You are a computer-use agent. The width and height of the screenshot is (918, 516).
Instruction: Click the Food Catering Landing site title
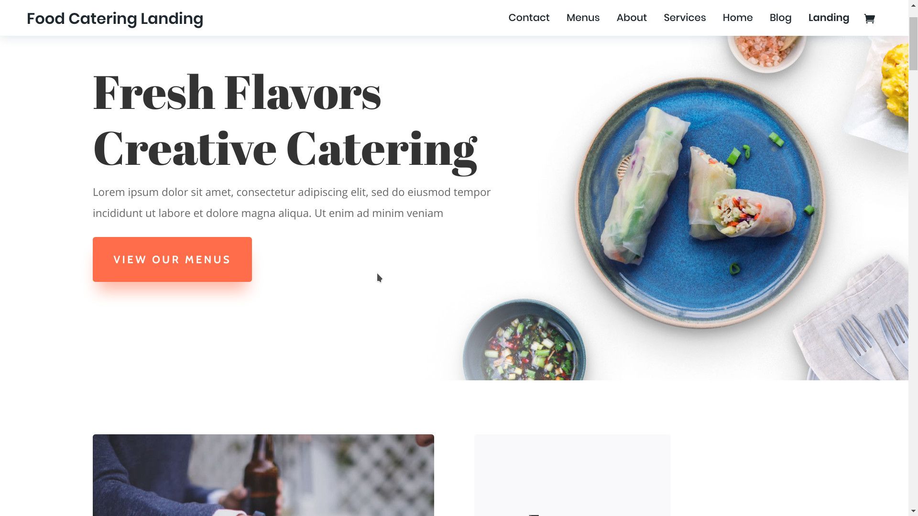(x=115, y=19)
